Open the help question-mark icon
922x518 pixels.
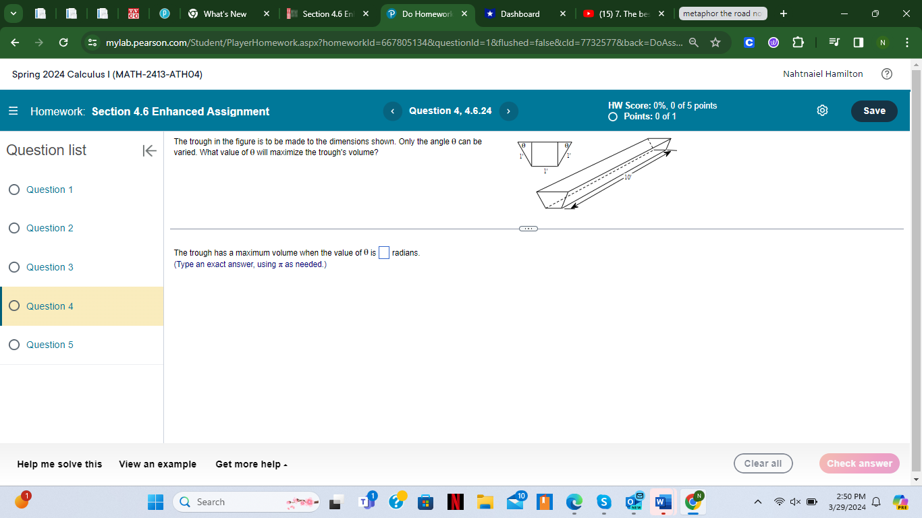[887, 74]
